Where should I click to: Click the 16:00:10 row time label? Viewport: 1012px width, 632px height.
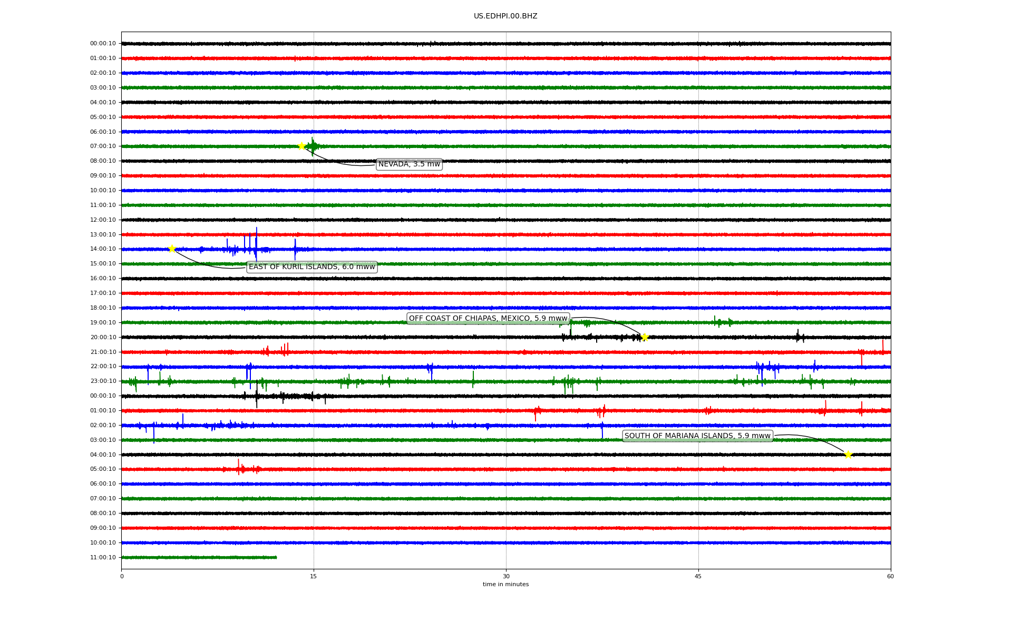[x=103, y=279]
